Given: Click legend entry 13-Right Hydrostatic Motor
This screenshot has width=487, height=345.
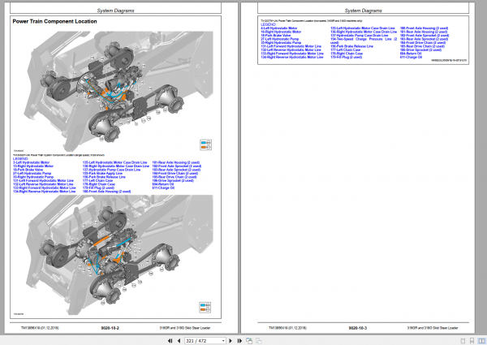Looking at the screenshot, I should [33, 166].
